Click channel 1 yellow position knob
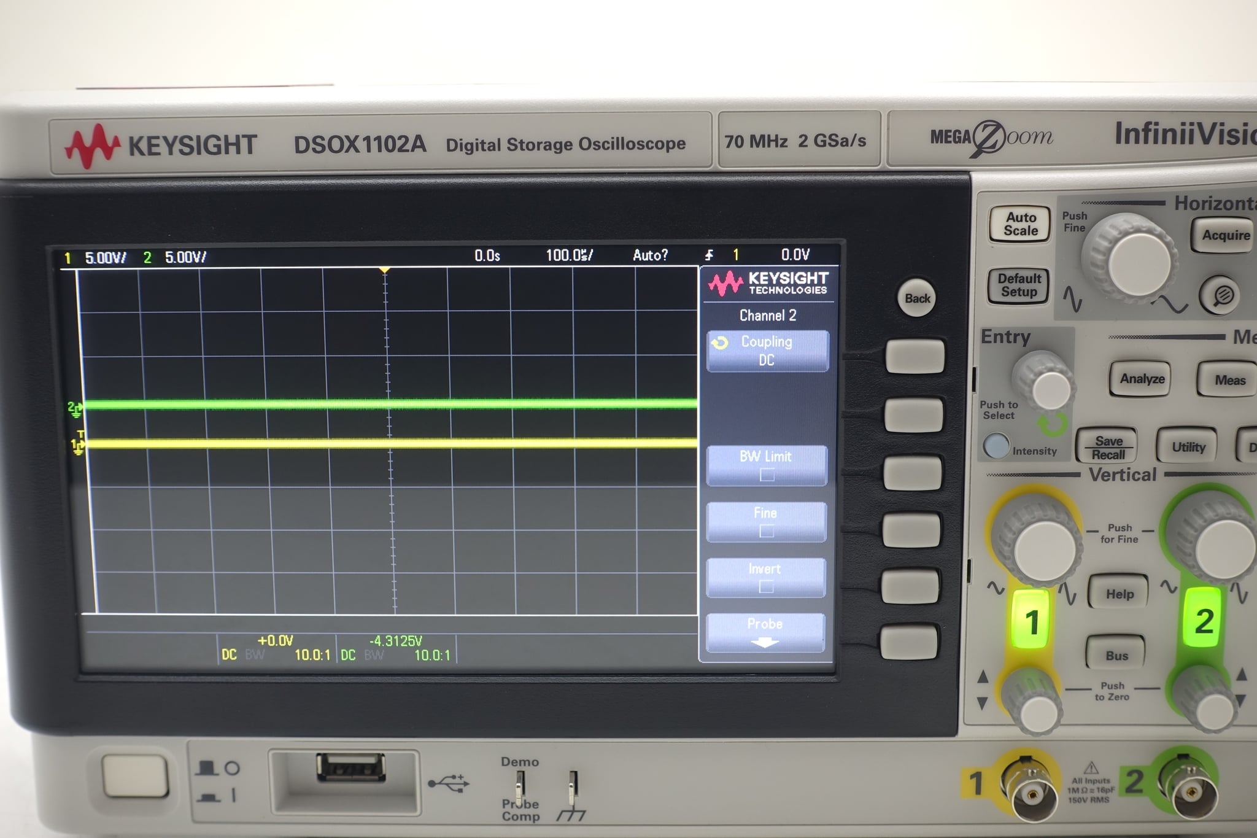Viewport: 1257px width, 838px height. coord(1033,702)
